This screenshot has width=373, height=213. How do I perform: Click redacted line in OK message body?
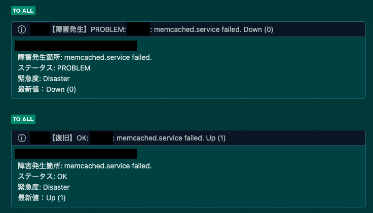pyautogui.click(x=76, y=154)
